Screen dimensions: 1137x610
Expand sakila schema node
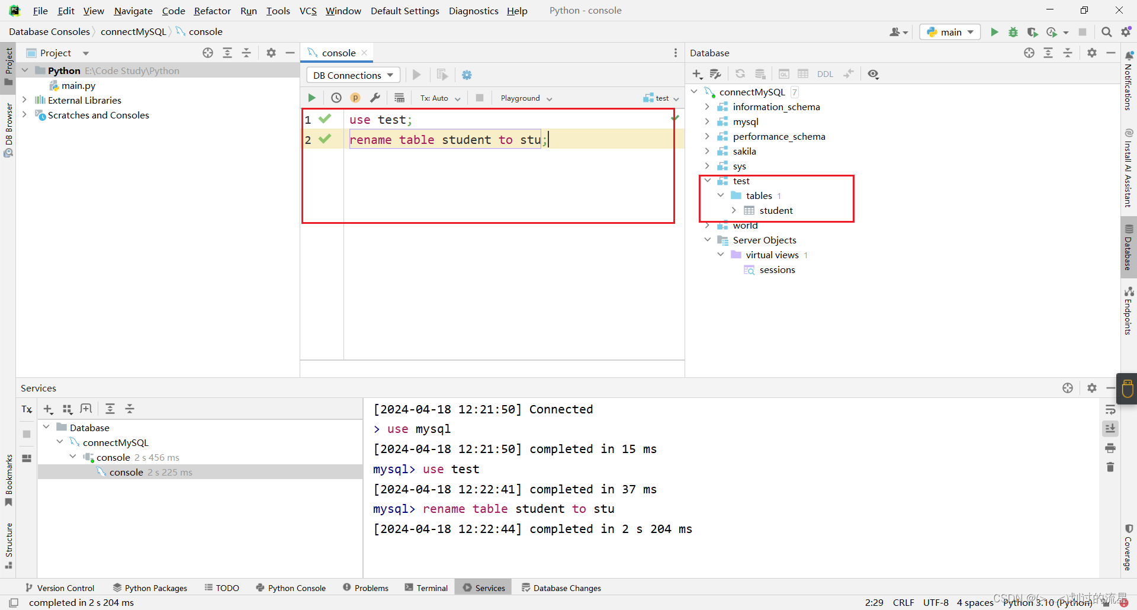pos(707,151)
